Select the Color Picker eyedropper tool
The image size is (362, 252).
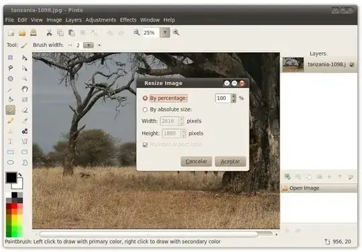(25, 121)
